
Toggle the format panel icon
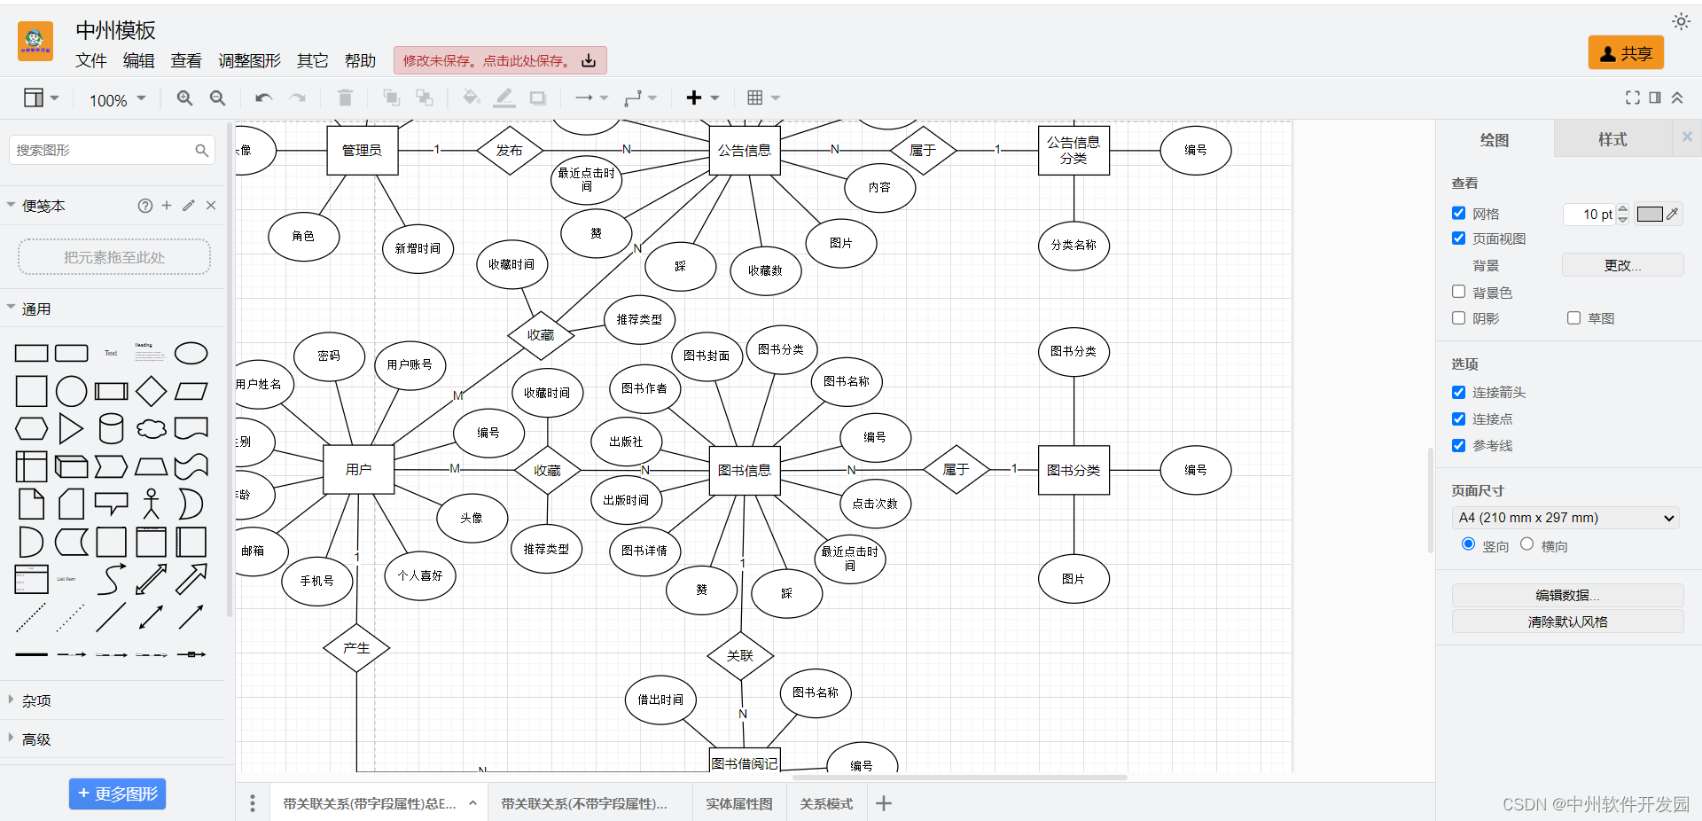tap(1655, 98)
